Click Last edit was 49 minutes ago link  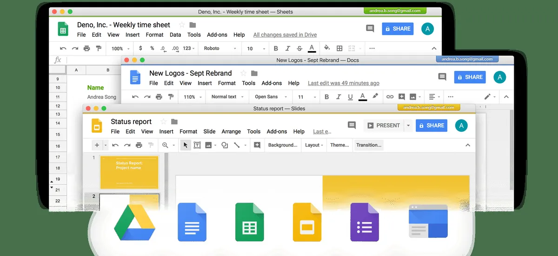click(x=344, y=83)
